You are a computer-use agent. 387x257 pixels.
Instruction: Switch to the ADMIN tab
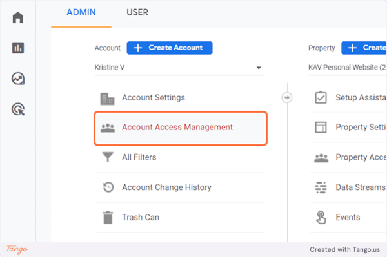(81, 12)
